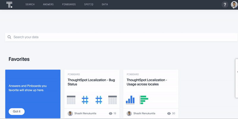The width and height of the screenshot is (238, 119).
Task: Open ThoughtSpot Localization - Bug Status pinboard
Action: coord(91,82)
